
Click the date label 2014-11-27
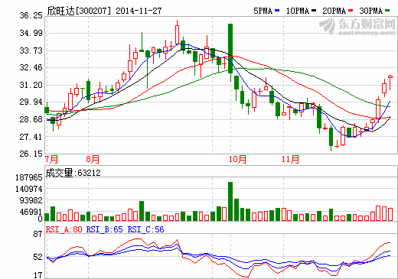tap(139, 11)
